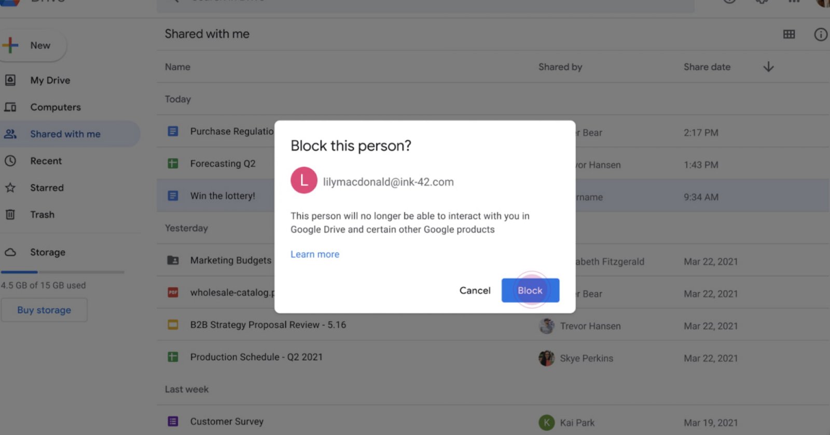Click the Share date column header

pyautogui.click(x=707, y=67)
